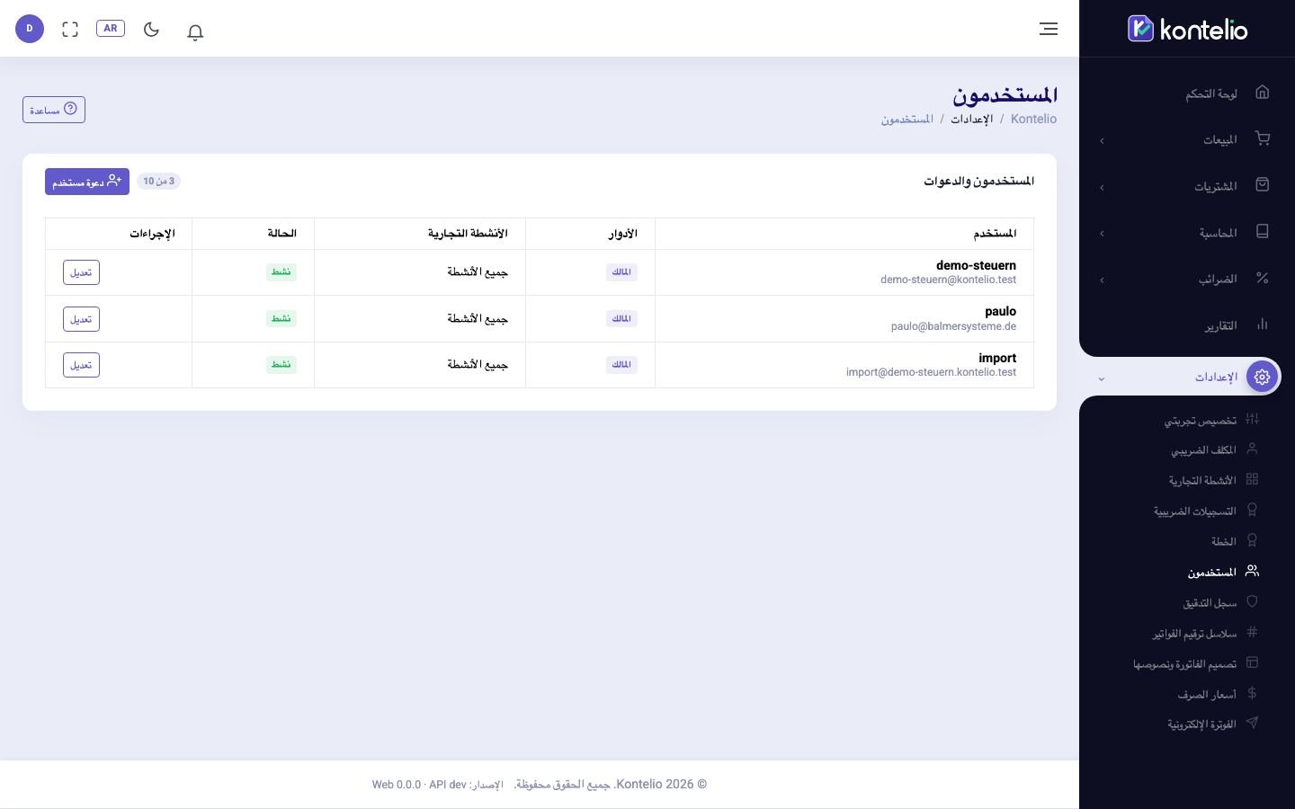Viewport: 1295px width, 809px height.
Task: Click the 3 من 10 user count badge
Action: tap(158, 181)
